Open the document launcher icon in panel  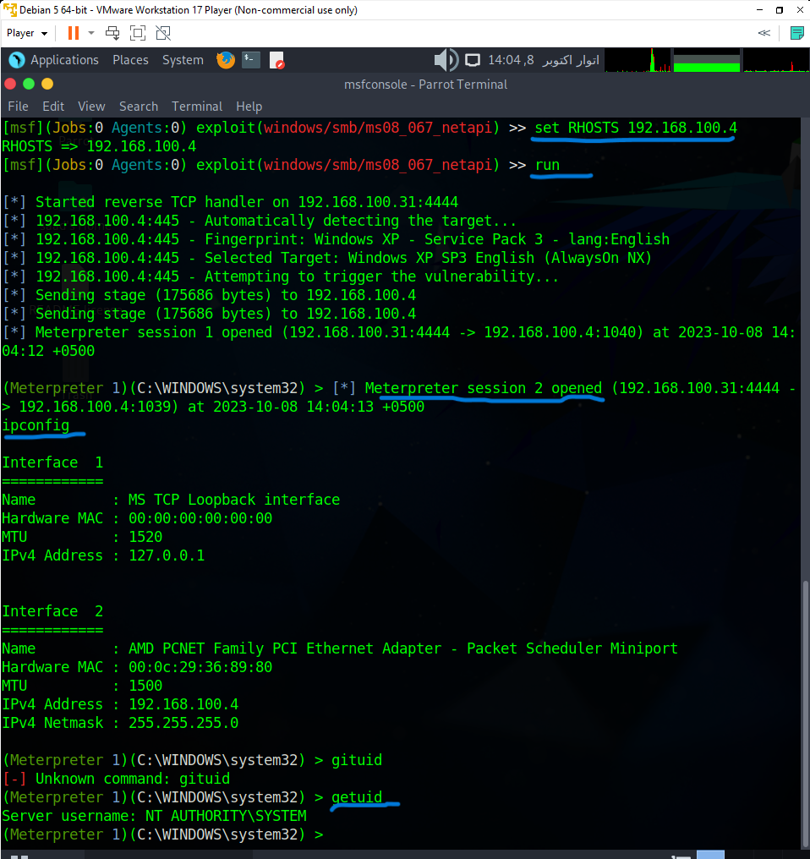276,60
